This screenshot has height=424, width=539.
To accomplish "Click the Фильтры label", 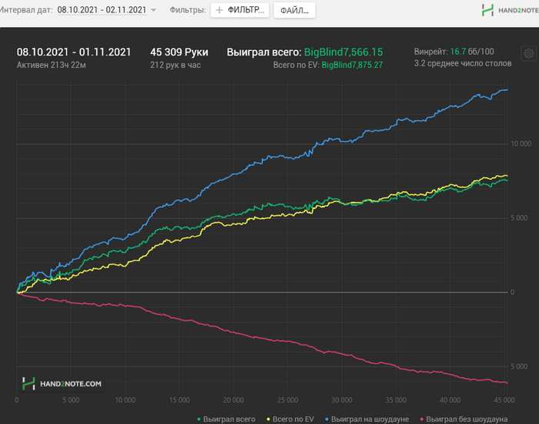I will (188, 10).
